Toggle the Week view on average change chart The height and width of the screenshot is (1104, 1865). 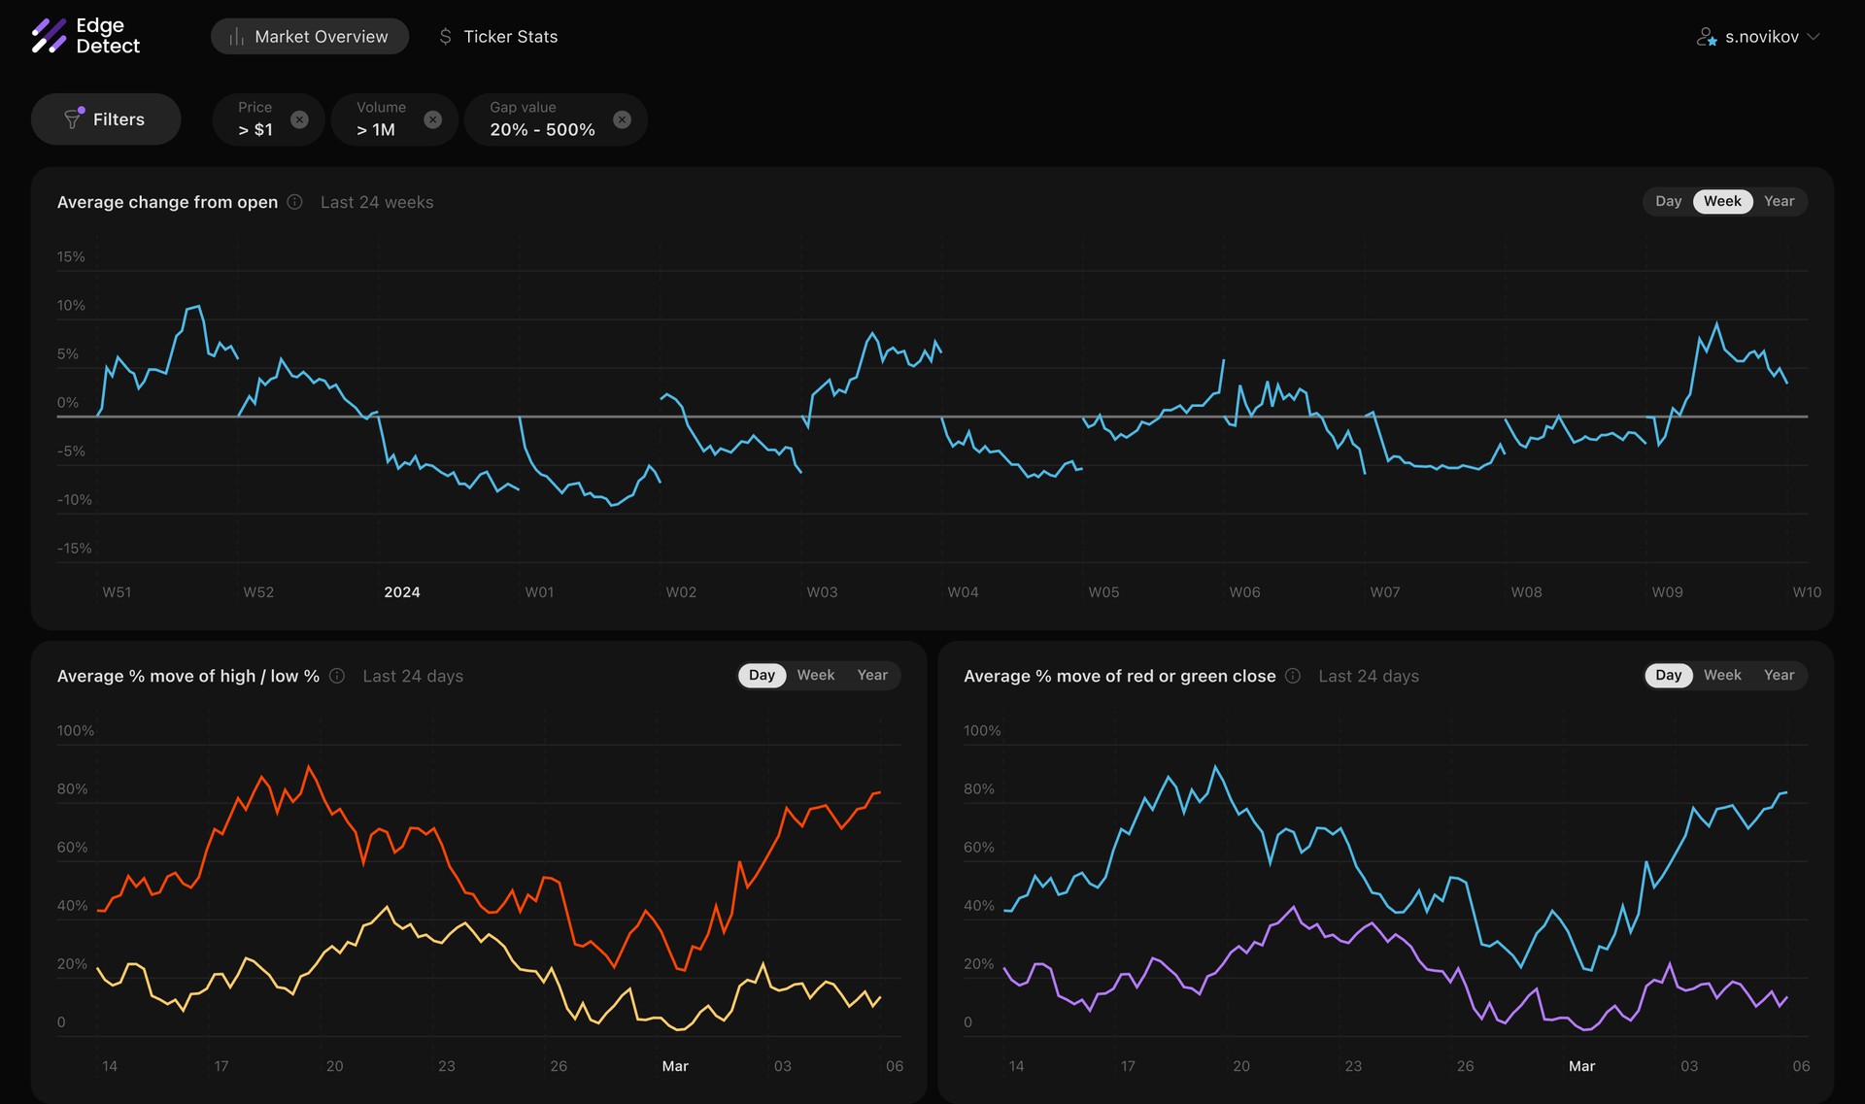point(1723,202)
